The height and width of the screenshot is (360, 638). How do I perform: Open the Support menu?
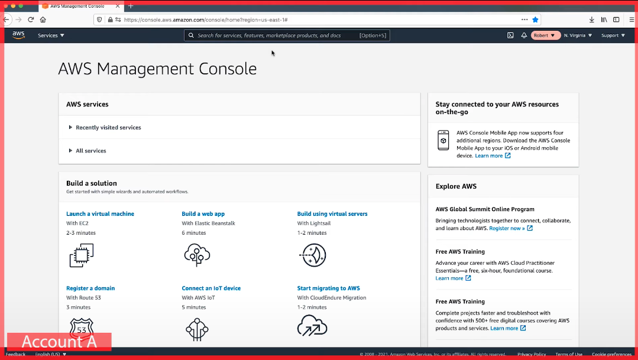pos(613,35)
